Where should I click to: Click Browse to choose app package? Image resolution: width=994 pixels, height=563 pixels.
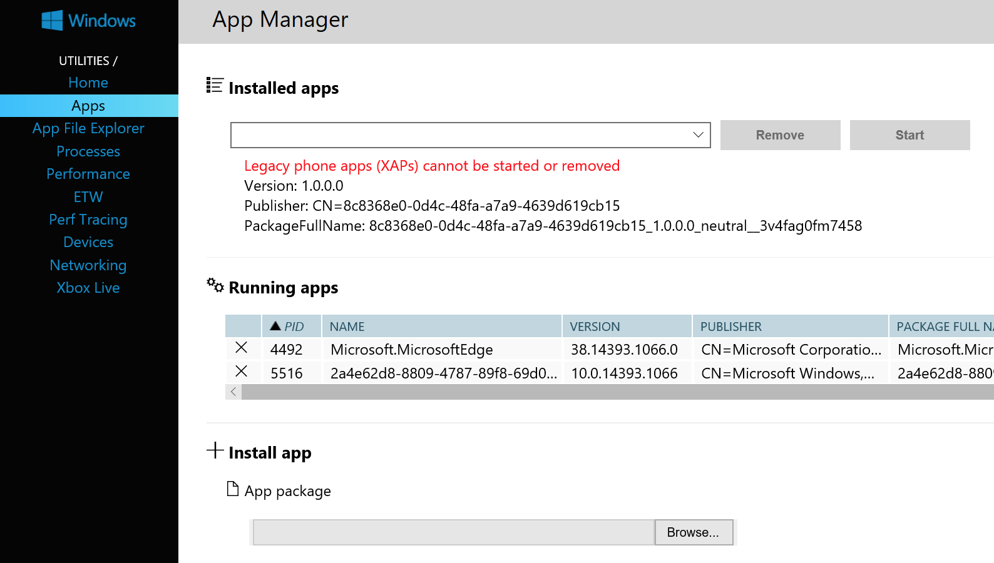pyautogui.click(x=693, y=532)
